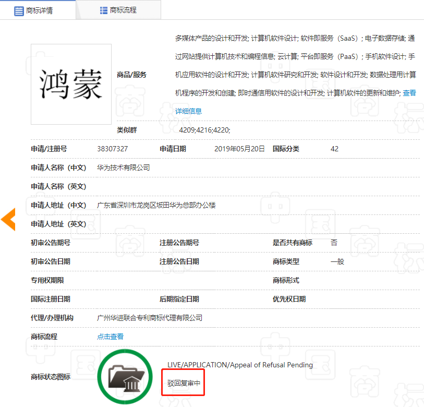The width and height of the screenshot is (424, 407).
Task: Click the 优先权日期 label
Action: [x=289, y=299]
